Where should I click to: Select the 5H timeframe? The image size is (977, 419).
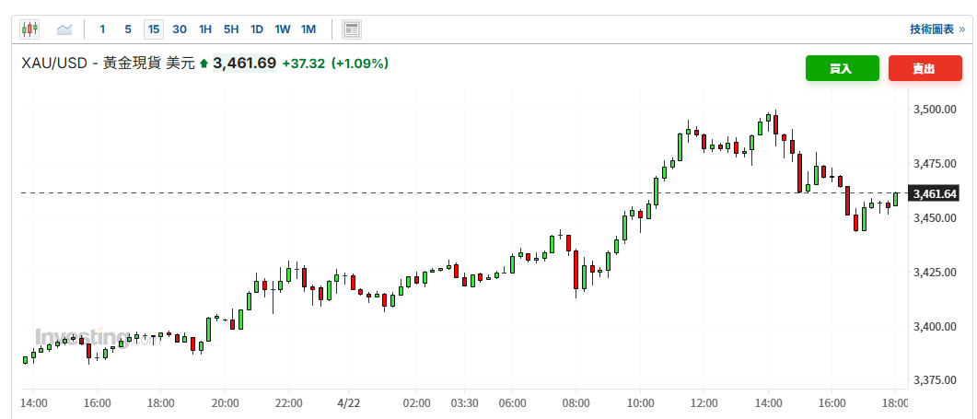point(231,29)
